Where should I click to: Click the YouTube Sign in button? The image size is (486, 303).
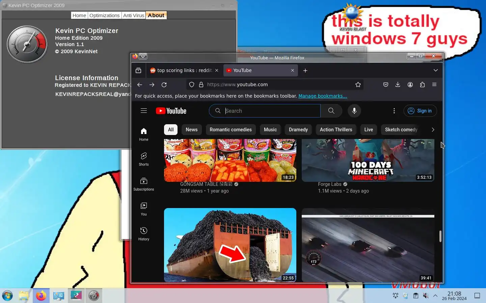(x=420, y=111)
